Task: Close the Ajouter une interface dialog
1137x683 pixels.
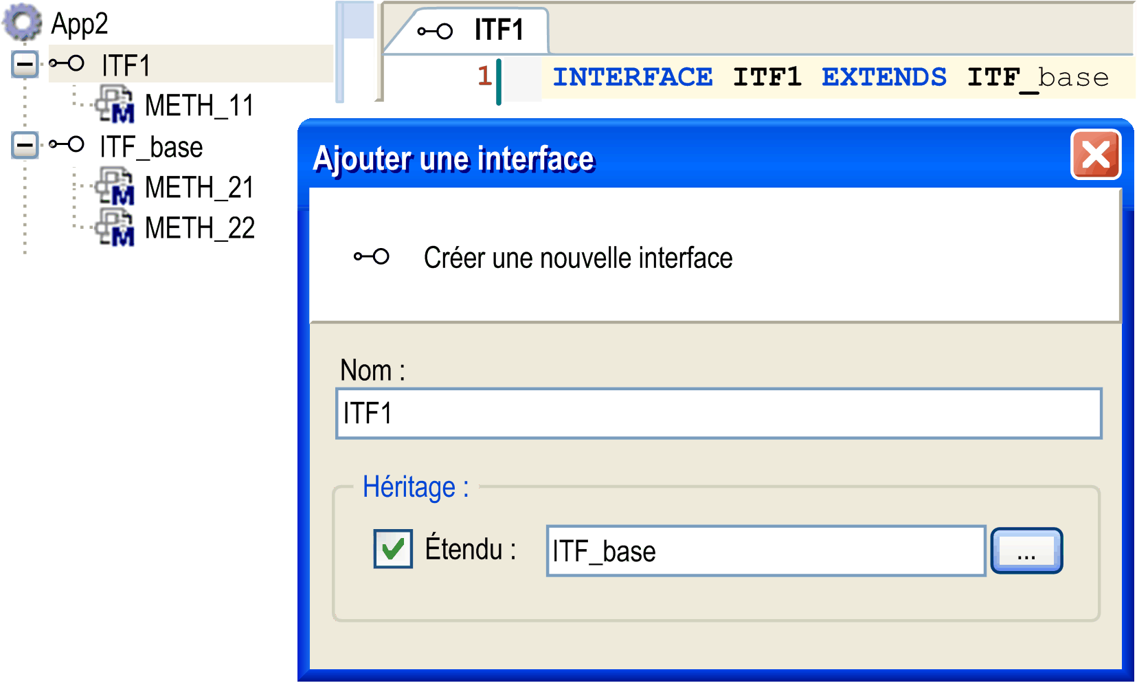Action: 1096,155
